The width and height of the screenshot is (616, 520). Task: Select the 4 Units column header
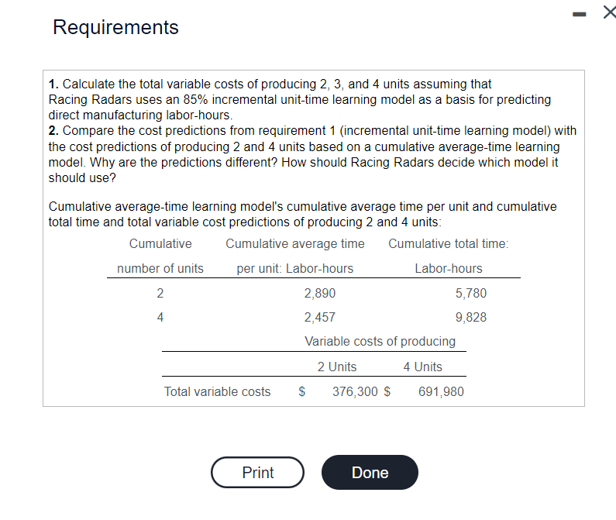pyautogui.click(x=422, y=367)
